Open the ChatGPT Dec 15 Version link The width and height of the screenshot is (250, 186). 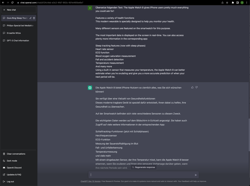pyautogui.click(x=91, y=181)
